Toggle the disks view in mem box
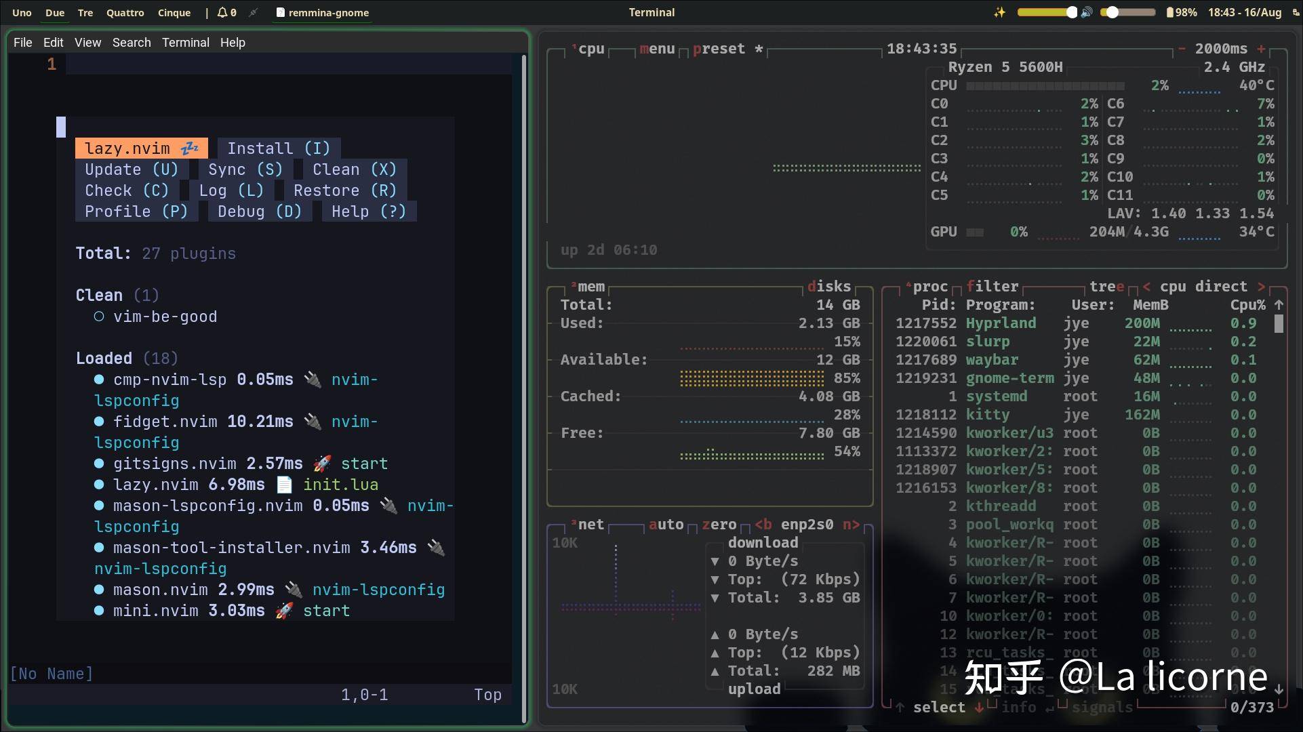This screenshot has width=1303, height=732. [828, 286]
